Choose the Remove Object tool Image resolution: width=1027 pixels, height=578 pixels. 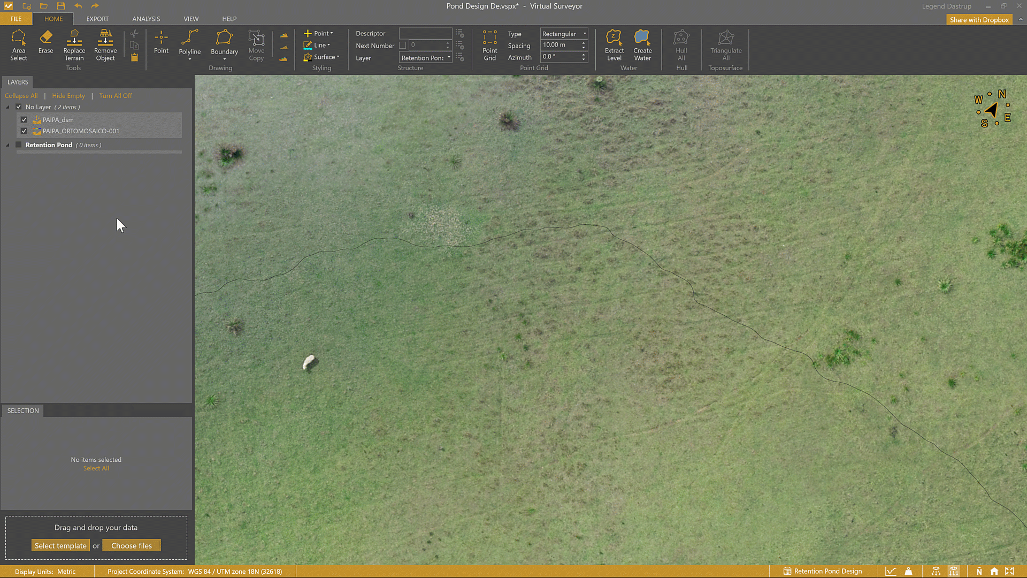[105, 45]
